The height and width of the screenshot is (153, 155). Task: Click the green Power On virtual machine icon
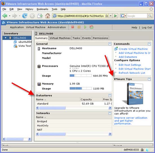[85, 27]
